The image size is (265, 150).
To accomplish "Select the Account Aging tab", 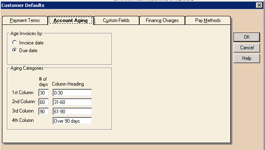I will 71,20.
